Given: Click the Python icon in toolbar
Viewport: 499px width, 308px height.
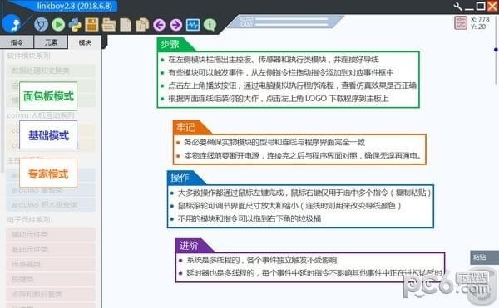Looking at the screenshot, I should pyautogui.click(x=75, y=25).
